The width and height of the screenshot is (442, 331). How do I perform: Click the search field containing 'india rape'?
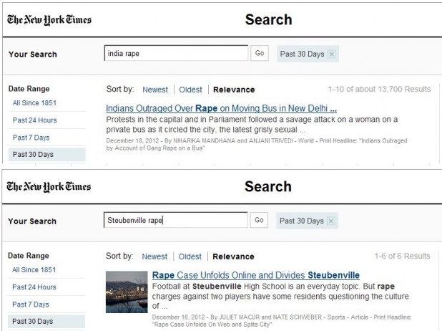pyautogui.click(x=176, y=53)
